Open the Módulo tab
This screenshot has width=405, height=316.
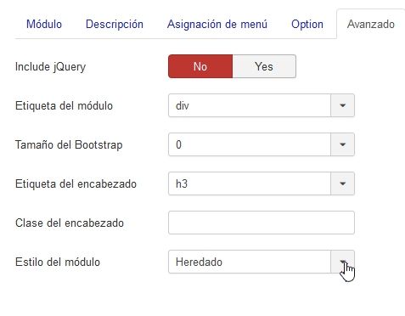(44, 24)
